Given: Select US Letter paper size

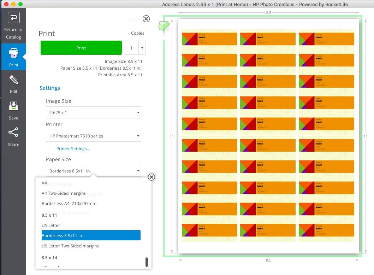Looking at the screenshot, I should [x=51, y=226].
